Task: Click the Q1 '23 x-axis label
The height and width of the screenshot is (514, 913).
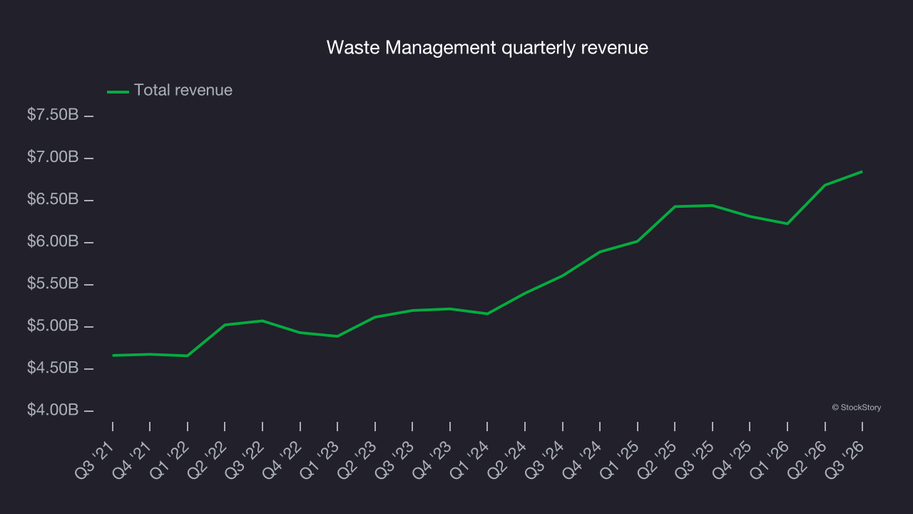Action: point(321,460)
